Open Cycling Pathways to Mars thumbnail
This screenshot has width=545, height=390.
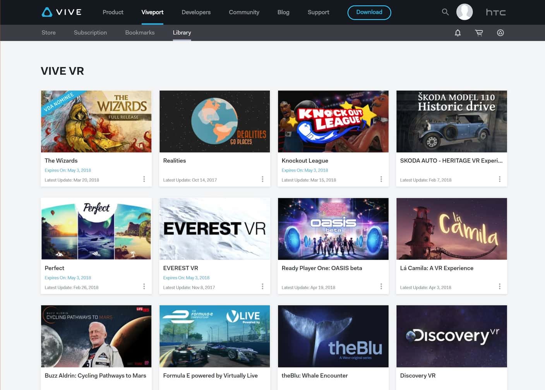click(x=96, y=336)
